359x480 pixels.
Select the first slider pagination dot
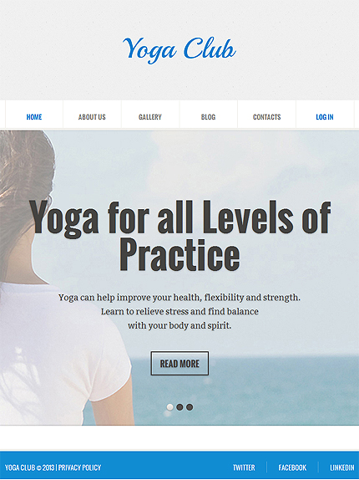pos(169,407)
